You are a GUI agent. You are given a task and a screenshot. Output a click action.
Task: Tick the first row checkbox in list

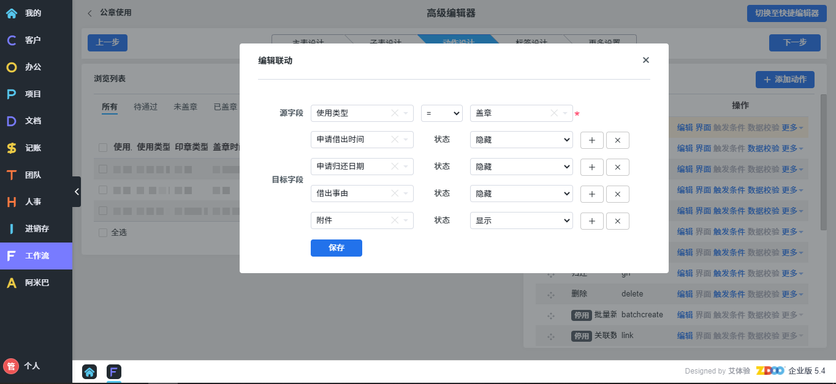(103, 168)
